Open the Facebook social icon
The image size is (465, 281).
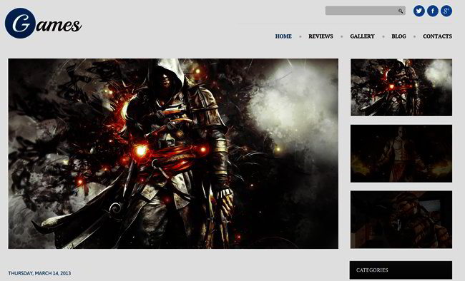433,11
